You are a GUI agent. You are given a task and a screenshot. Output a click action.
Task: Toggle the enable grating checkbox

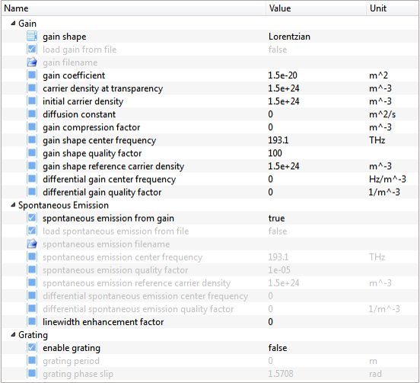32,347
